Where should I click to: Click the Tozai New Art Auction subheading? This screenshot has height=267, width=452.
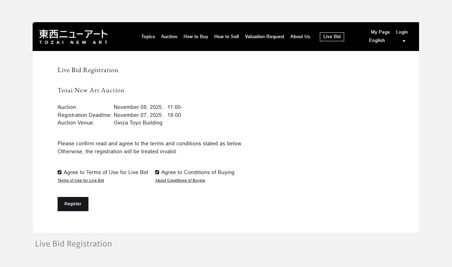(x=91, y=91)
